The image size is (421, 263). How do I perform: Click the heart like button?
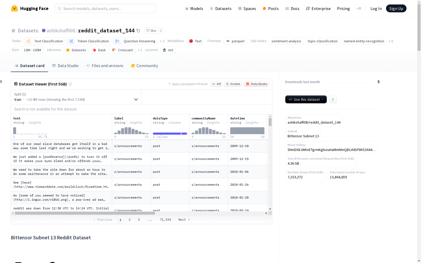point(151,31)
